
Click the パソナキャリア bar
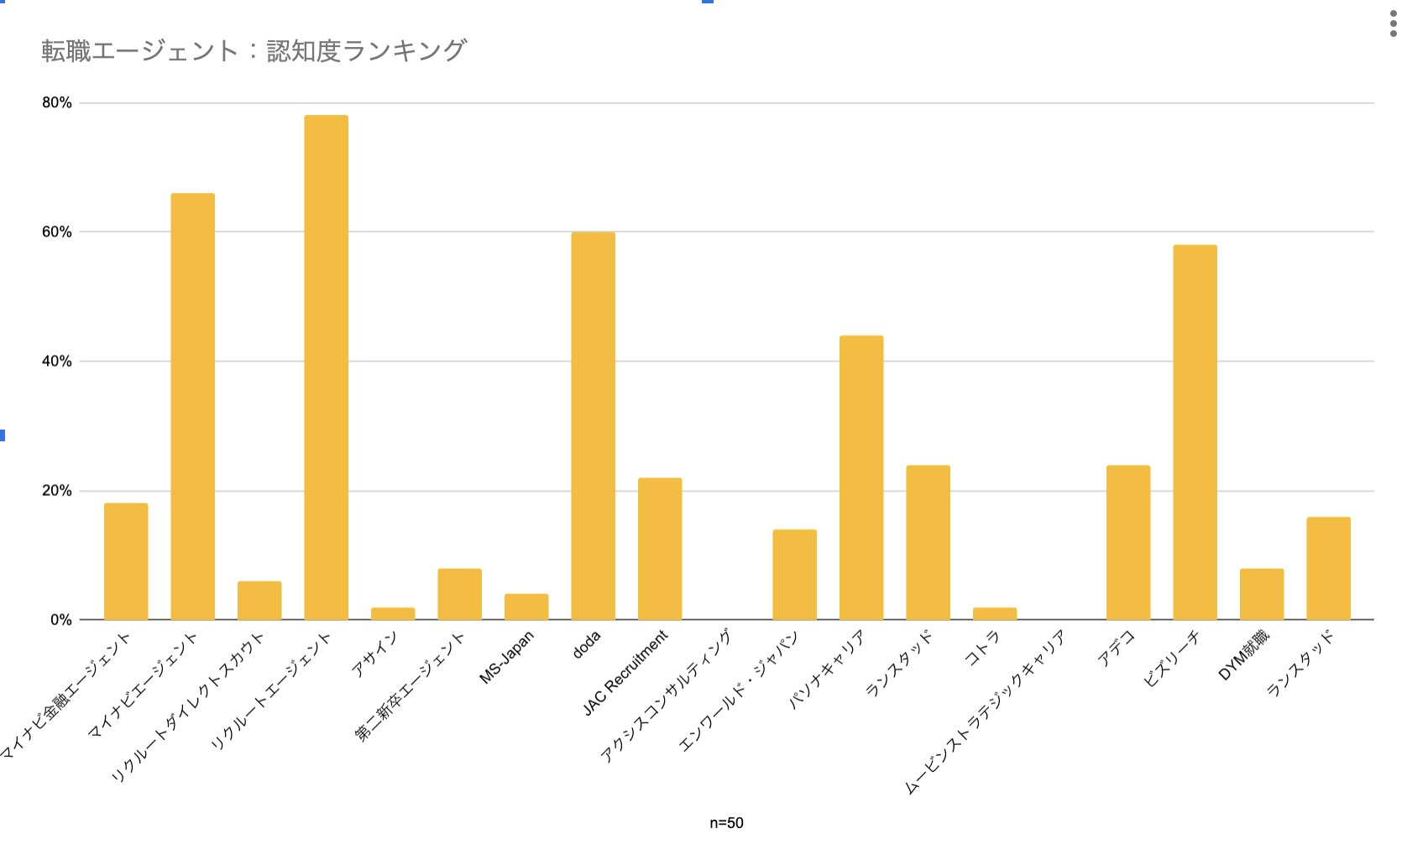861,477
